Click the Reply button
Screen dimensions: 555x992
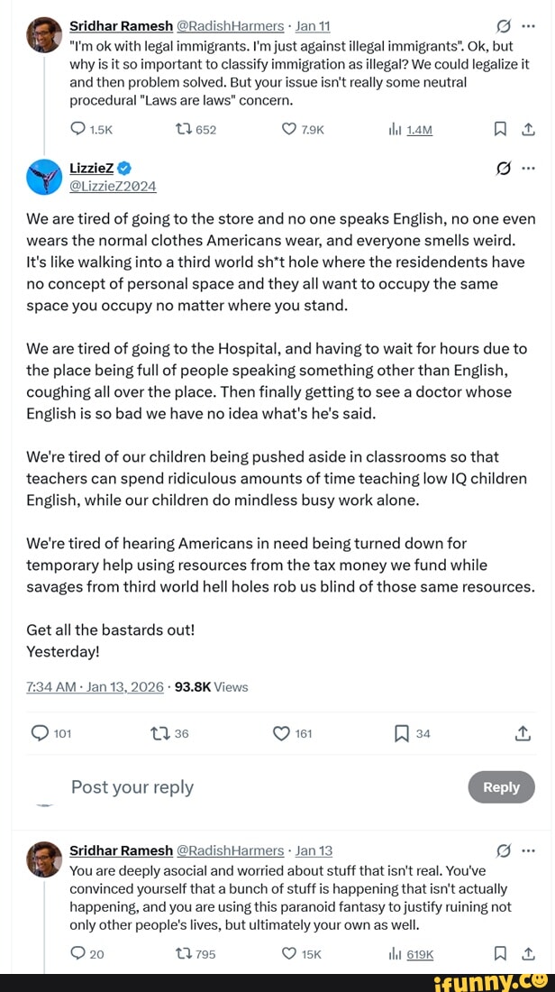[x=501, y=786]
